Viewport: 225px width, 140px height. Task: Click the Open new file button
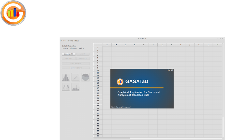(69, 54)
